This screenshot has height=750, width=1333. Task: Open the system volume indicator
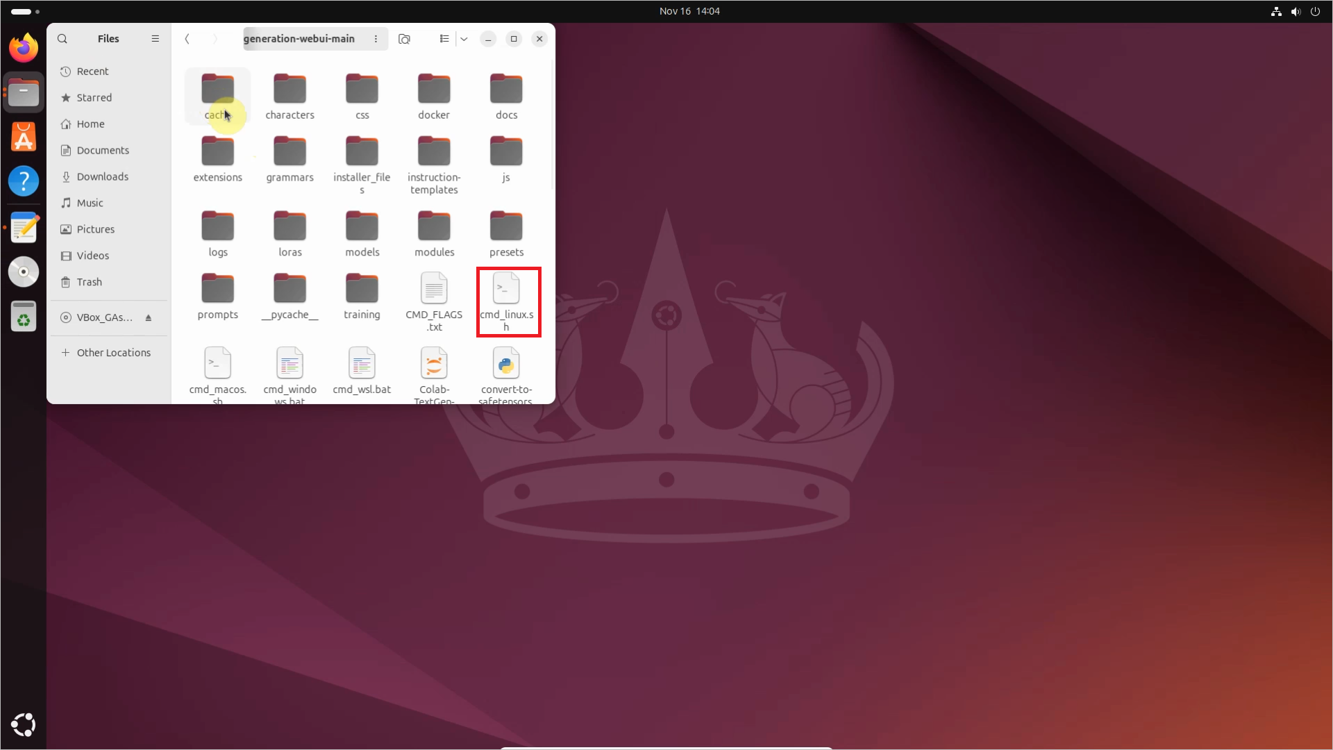[1296, 11]
